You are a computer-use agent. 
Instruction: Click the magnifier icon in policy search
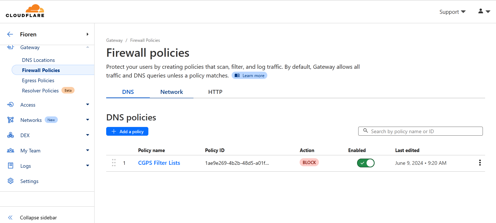click(x=365, y=131)
